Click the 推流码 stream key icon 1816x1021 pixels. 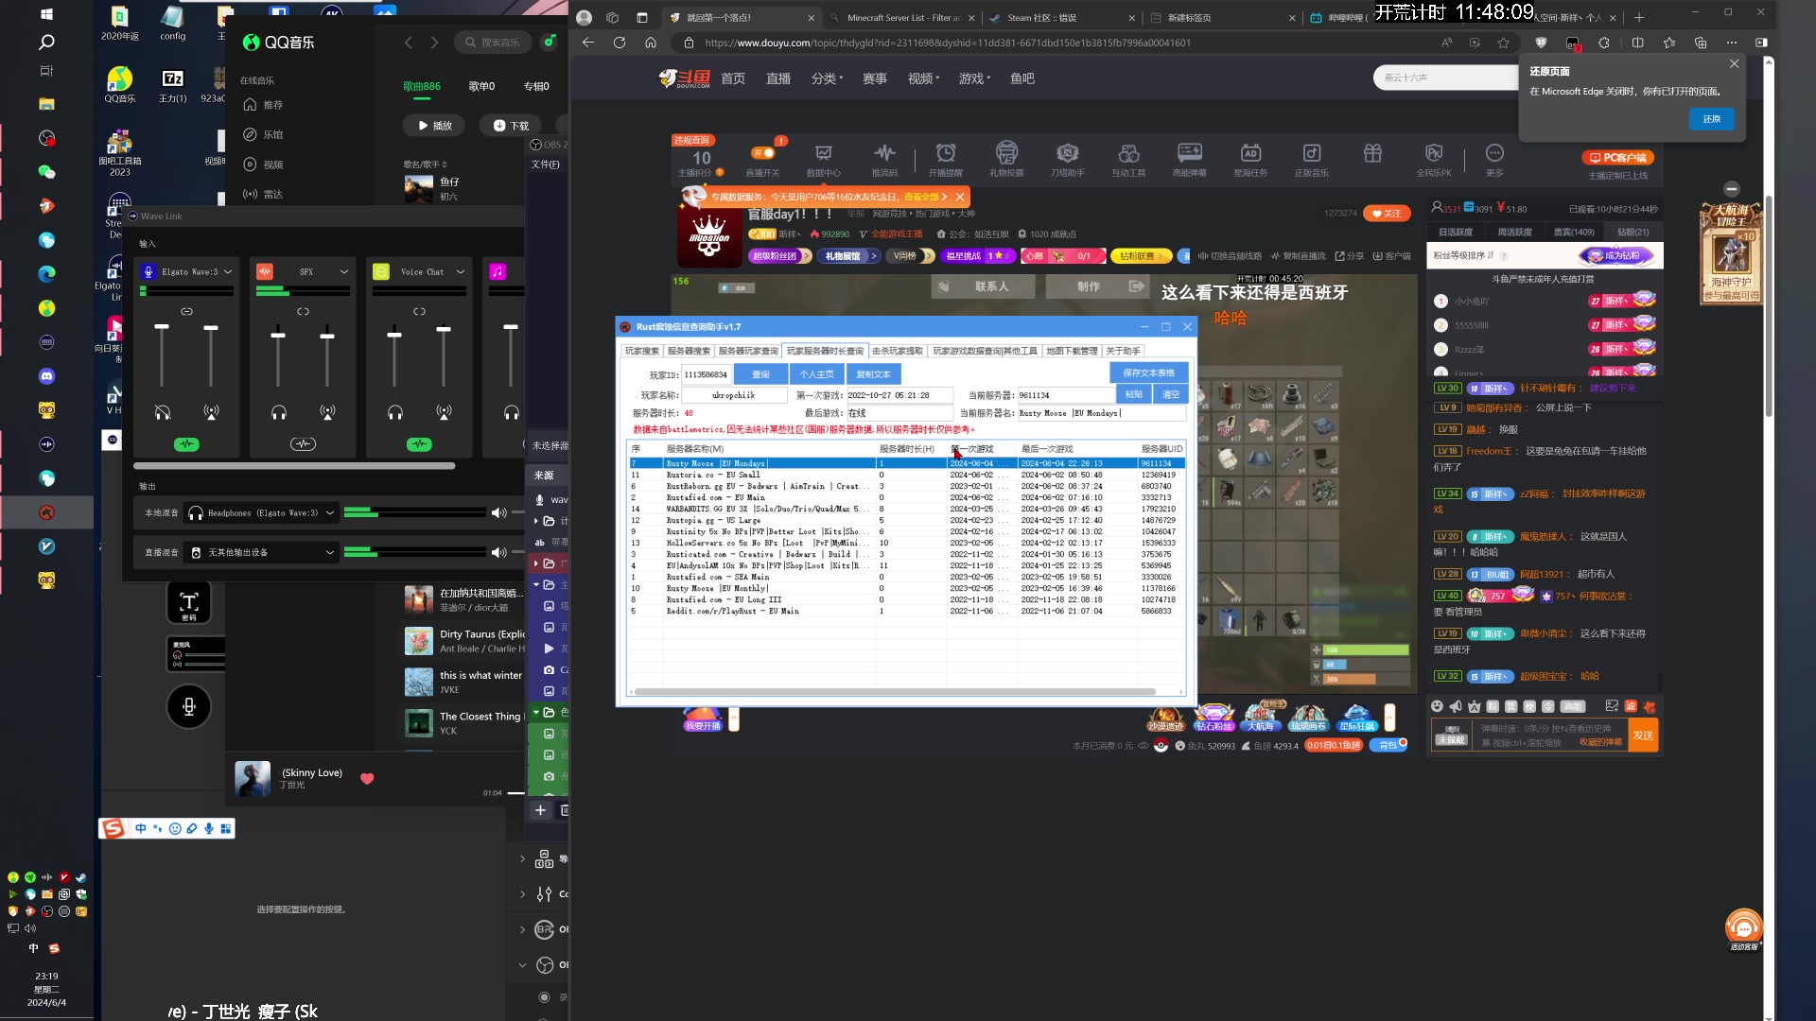884,153
